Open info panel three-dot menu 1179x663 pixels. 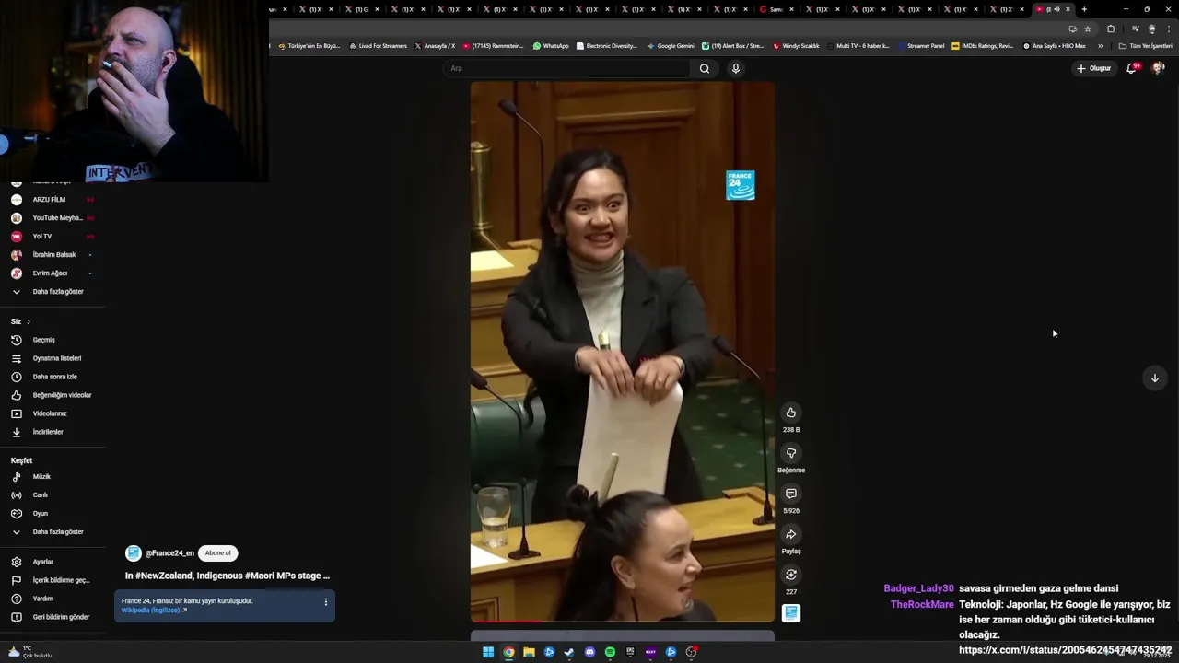point(325,602)
